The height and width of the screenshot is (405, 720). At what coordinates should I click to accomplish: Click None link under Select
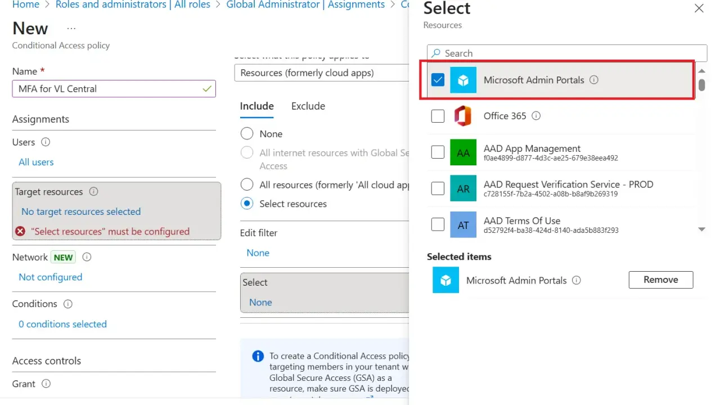pyautogui.click(x=260, y=303)
